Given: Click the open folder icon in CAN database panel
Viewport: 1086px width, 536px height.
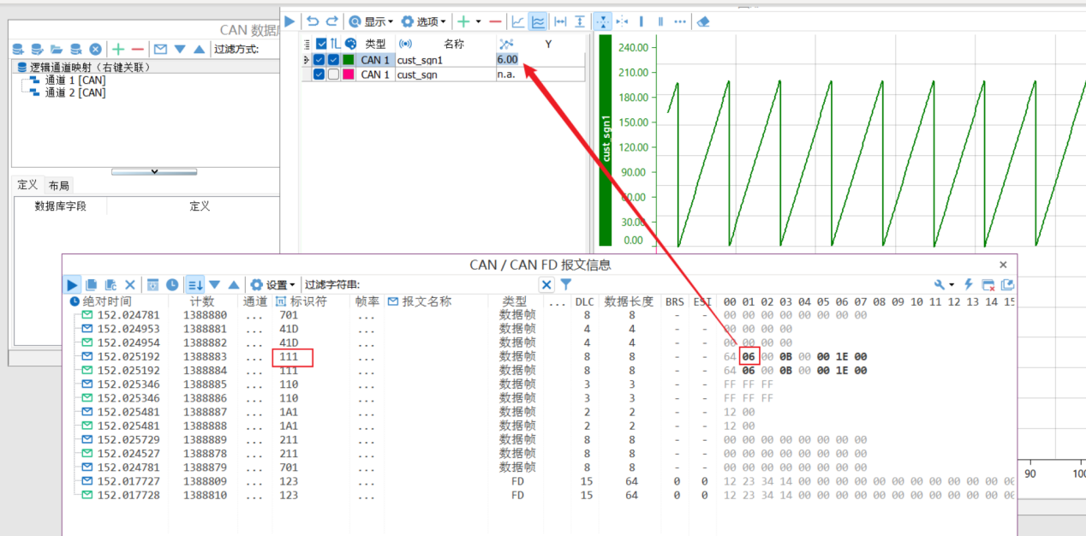Looking at the screenshot, I should coord(57,49).
